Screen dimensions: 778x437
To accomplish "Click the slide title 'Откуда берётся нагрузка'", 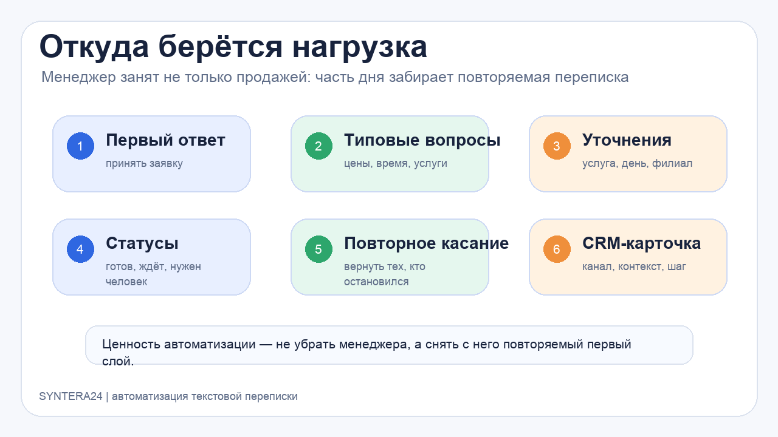I will click(233, 47).
